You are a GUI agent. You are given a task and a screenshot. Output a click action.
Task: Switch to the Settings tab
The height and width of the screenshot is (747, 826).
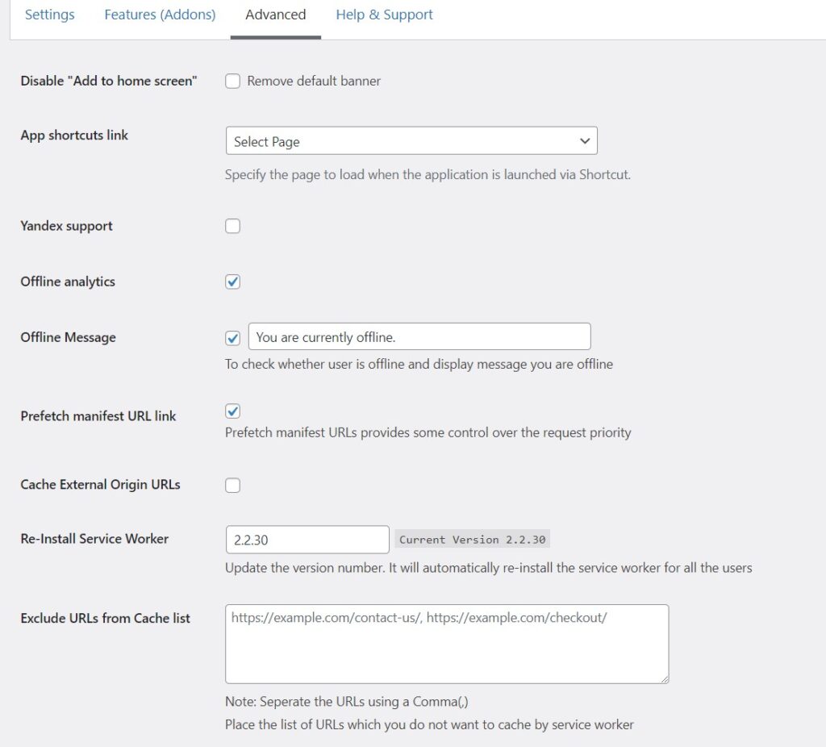50,15
